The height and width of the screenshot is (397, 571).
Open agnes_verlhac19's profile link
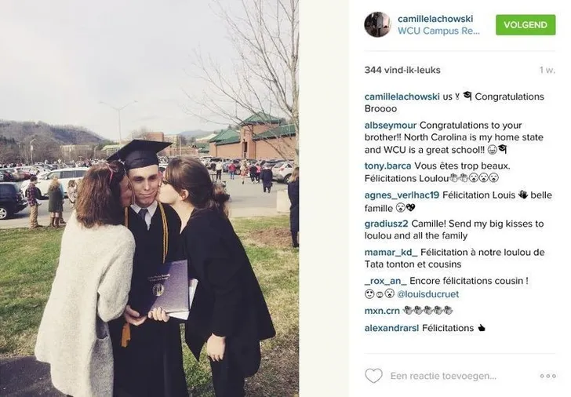(x=402, y=195)
